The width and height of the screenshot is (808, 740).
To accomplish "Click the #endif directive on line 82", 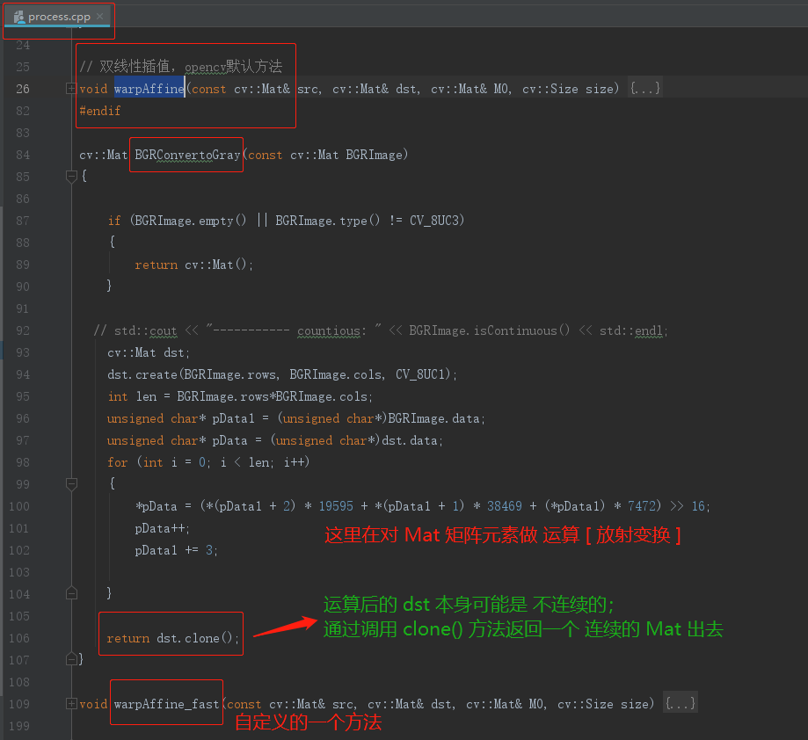I will [x=100, y=111].
